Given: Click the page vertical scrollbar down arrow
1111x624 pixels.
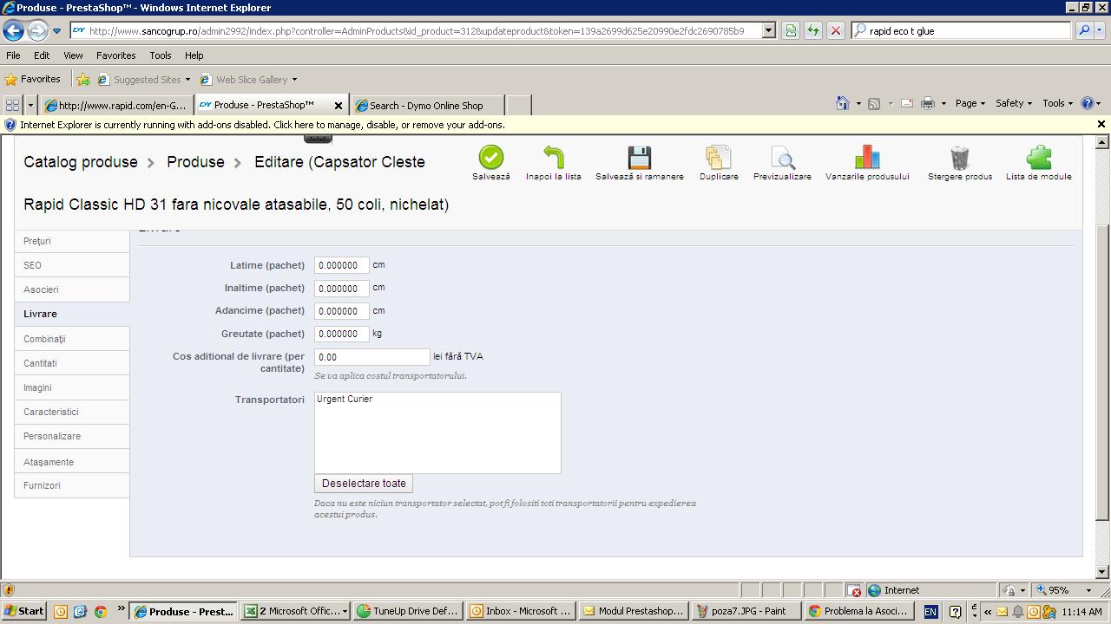Looking at the screenshot, I should tap(1102, 571).
